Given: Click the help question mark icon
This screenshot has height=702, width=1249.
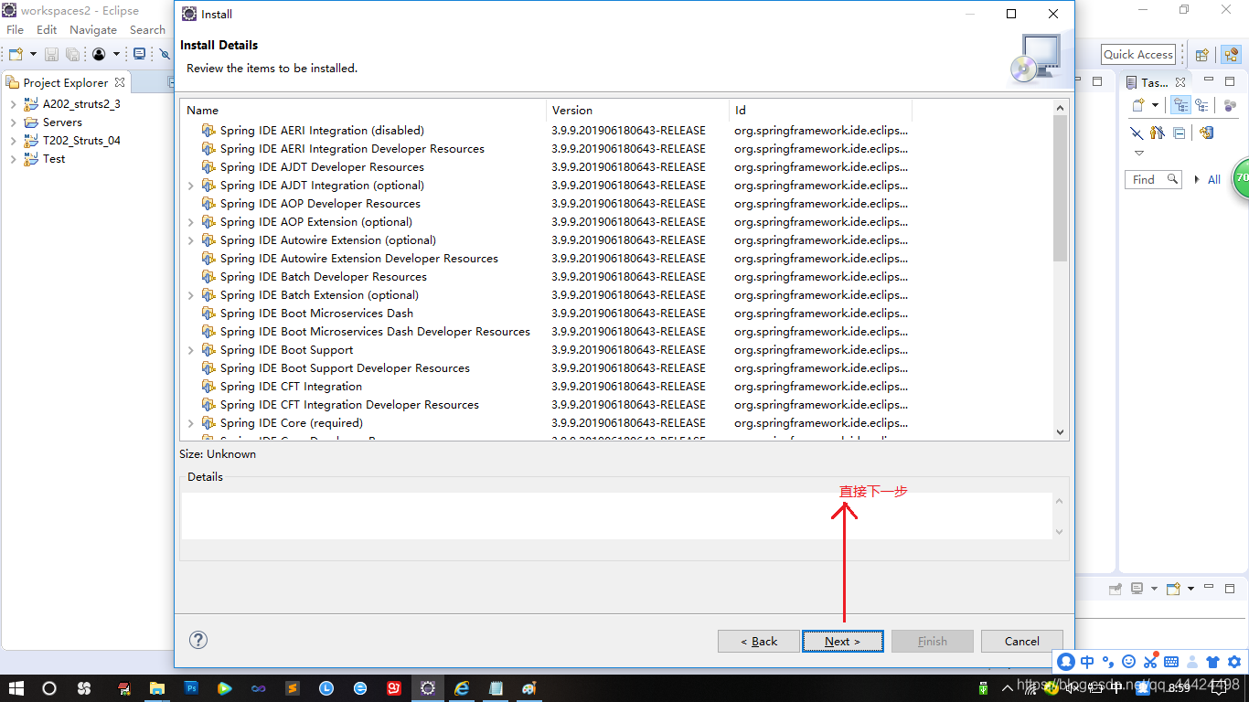Looking at the screenshot, I should [198, 640].
